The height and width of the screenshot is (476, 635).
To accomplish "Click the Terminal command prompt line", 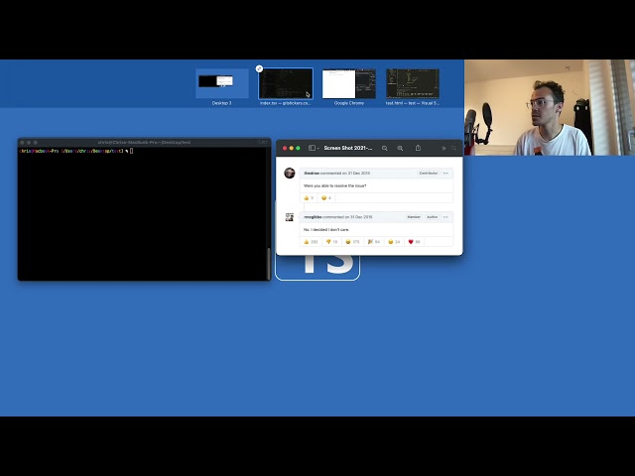I will [x=76, y=151].
